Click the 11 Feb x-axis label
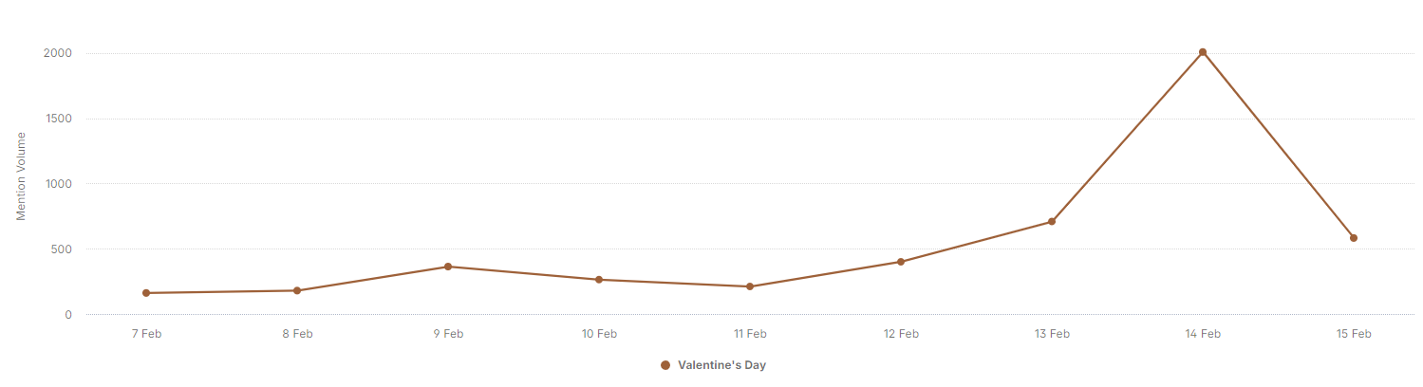Screen dimensions: 1423x387 750,334
